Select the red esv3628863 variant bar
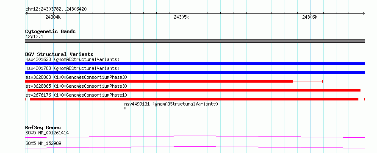Viewport: 377px width, 153px height. tap(174, 81)
